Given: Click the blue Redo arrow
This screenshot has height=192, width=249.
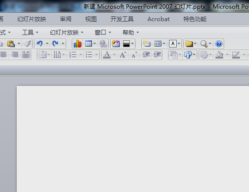Looking at the screenshot, I should (x=55, y=43).
